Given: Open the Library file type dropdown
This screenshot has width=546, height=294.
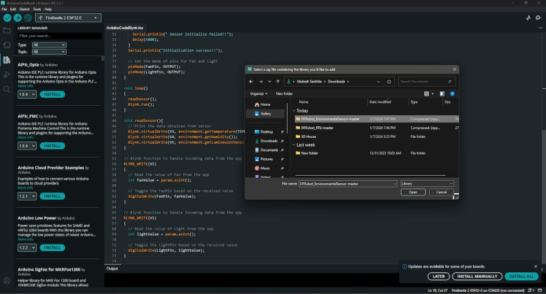Looking at the screenshot, I should tap(427, 184).
